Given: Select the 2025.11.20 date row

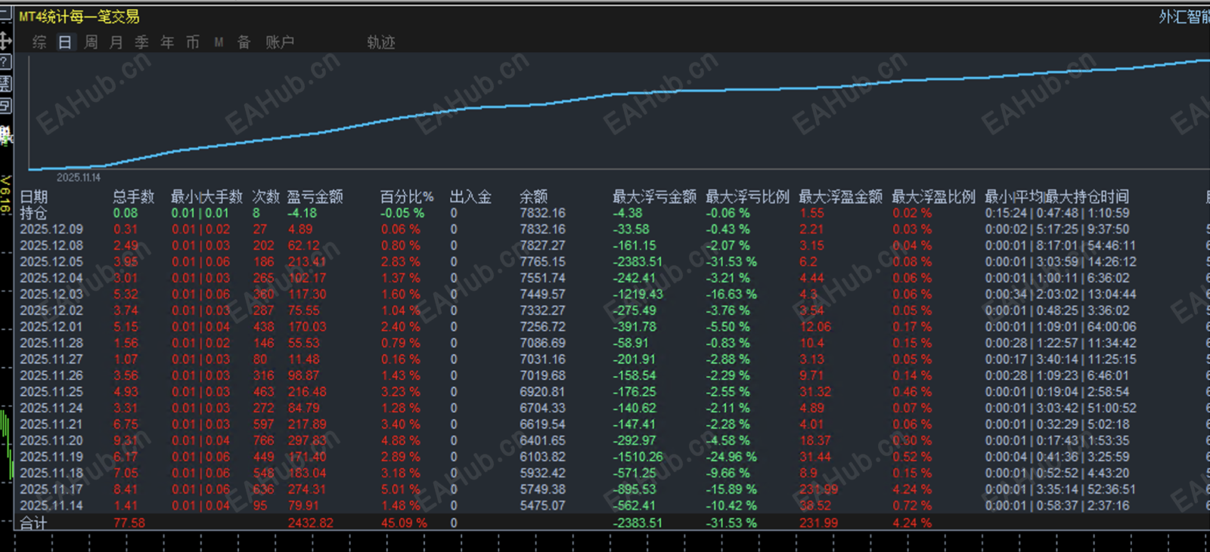Looking at the screenshot, I should [51, 441].
